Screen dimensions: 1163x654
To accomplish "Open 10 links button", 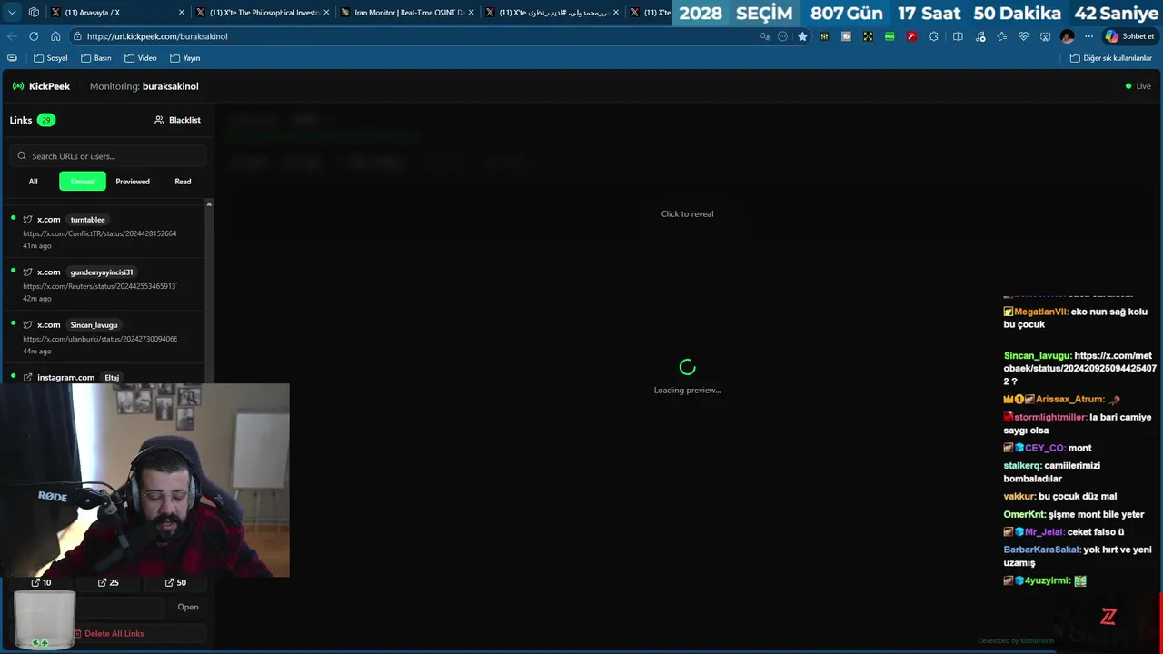I will coord(41,582).
